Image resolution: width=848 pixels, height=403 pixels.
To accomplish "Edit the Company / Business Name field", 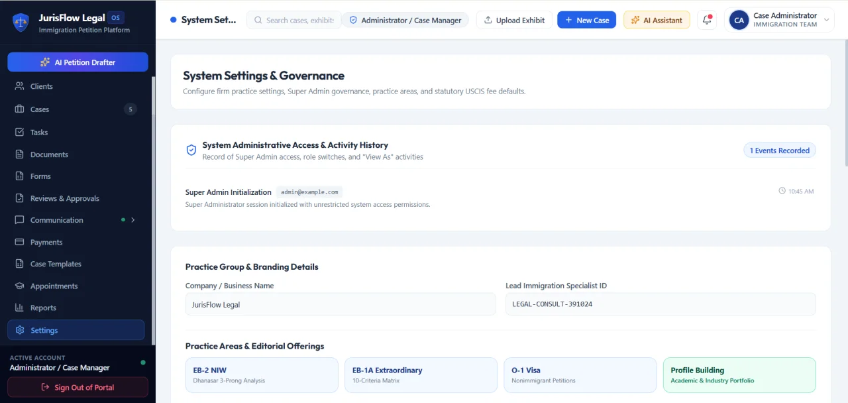I will coord(341,304).
